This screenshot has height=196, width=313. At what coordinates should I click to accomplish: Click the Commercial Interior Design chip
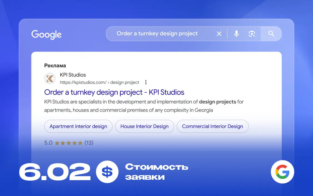213,126
